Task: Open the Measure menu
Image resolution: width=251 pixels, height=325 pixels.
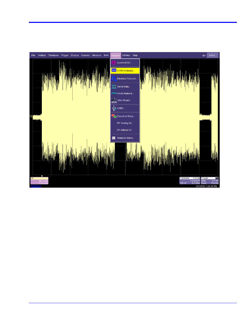Action: coord(97,56)
